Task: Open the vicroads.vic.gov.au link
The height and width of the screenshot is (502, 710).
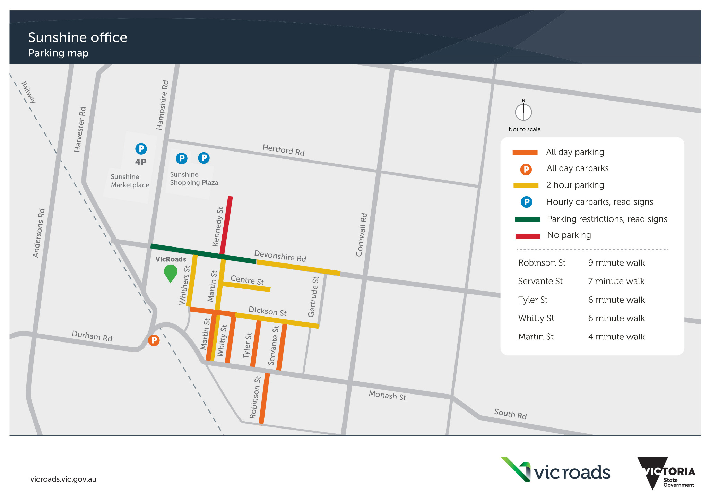Action: (63, 479)
